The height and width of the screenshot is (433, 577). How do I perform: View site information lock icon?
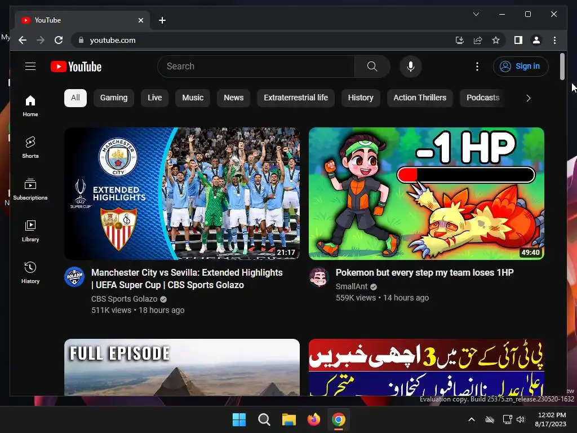[81, 40]
